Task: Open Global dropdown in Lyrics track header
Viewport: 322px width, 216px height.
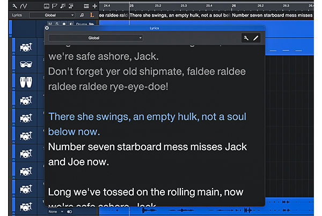Action: tap(52, 15)
